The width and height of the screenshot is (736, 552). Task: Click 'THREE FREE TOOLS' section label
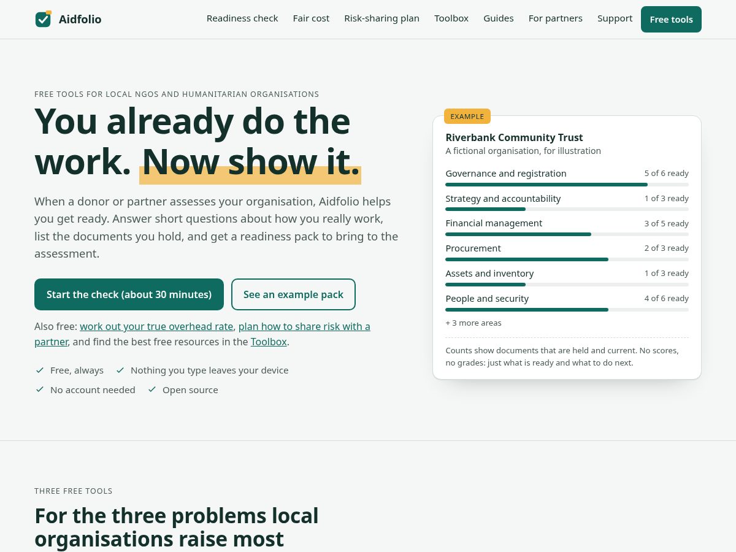pyautogui.click(x=74, y=491)
